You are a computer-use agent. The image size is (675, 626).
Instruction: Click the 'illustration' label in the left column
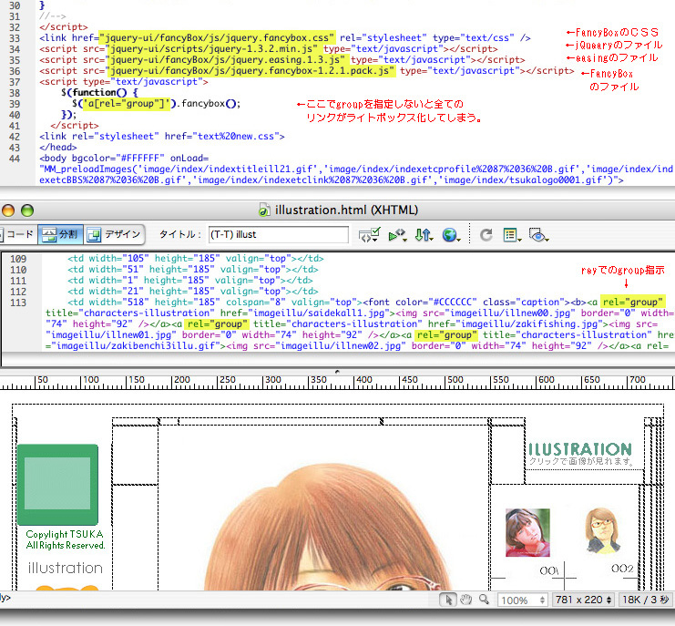66,568
